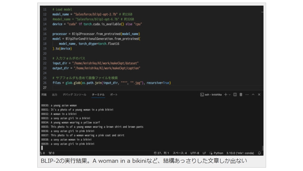
Task: Click the Python language mode indicator
Action: click(217, 153)
